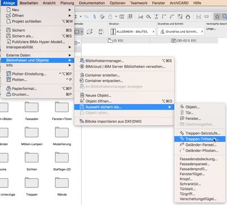Choose Fassadenprofil...

200,169
